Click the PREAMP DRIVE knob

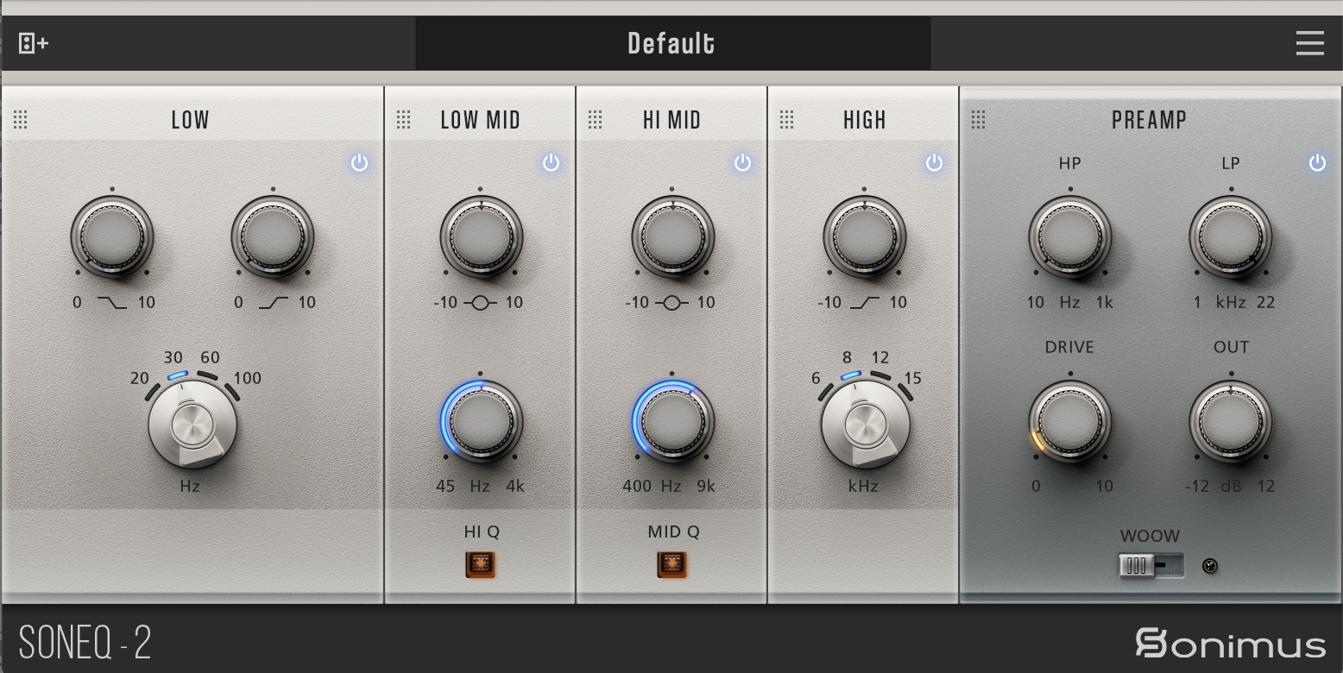point(1070,422)
